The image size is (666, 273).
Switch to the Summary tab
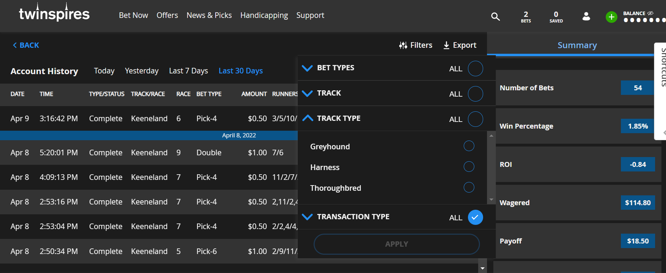pyautogui.click(x=577, y=45)
